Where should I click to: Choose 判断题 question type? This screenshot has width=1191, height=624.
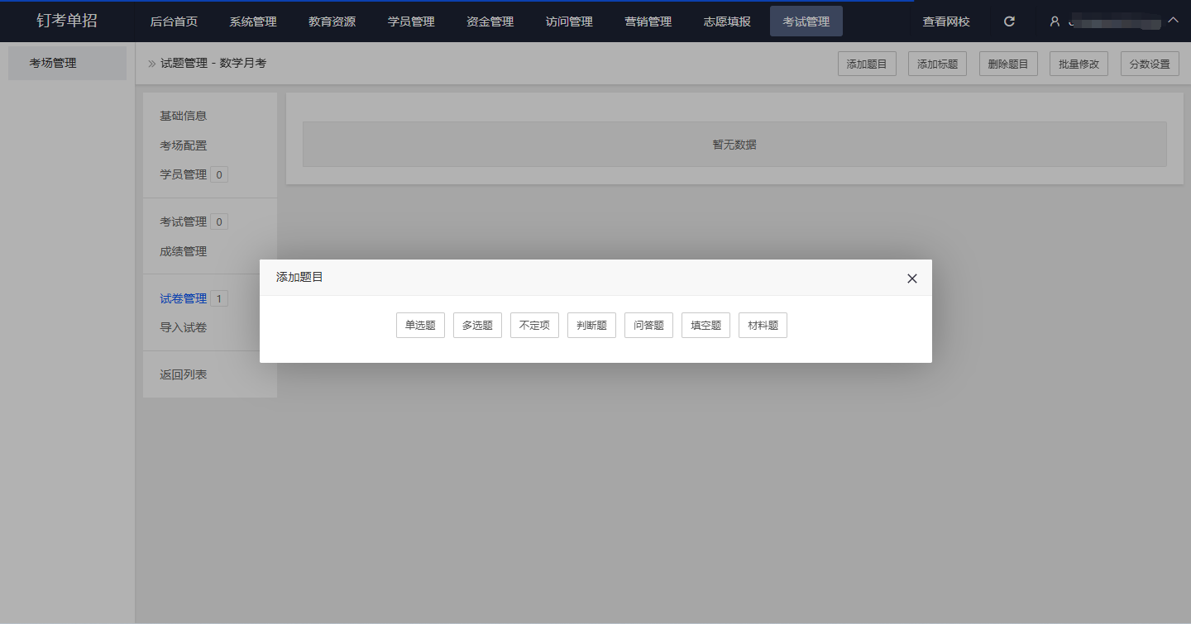pos(591,326)
